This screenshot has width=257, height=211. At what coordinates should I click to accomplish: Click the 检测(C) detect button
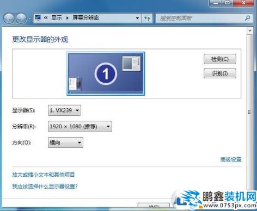220,59
